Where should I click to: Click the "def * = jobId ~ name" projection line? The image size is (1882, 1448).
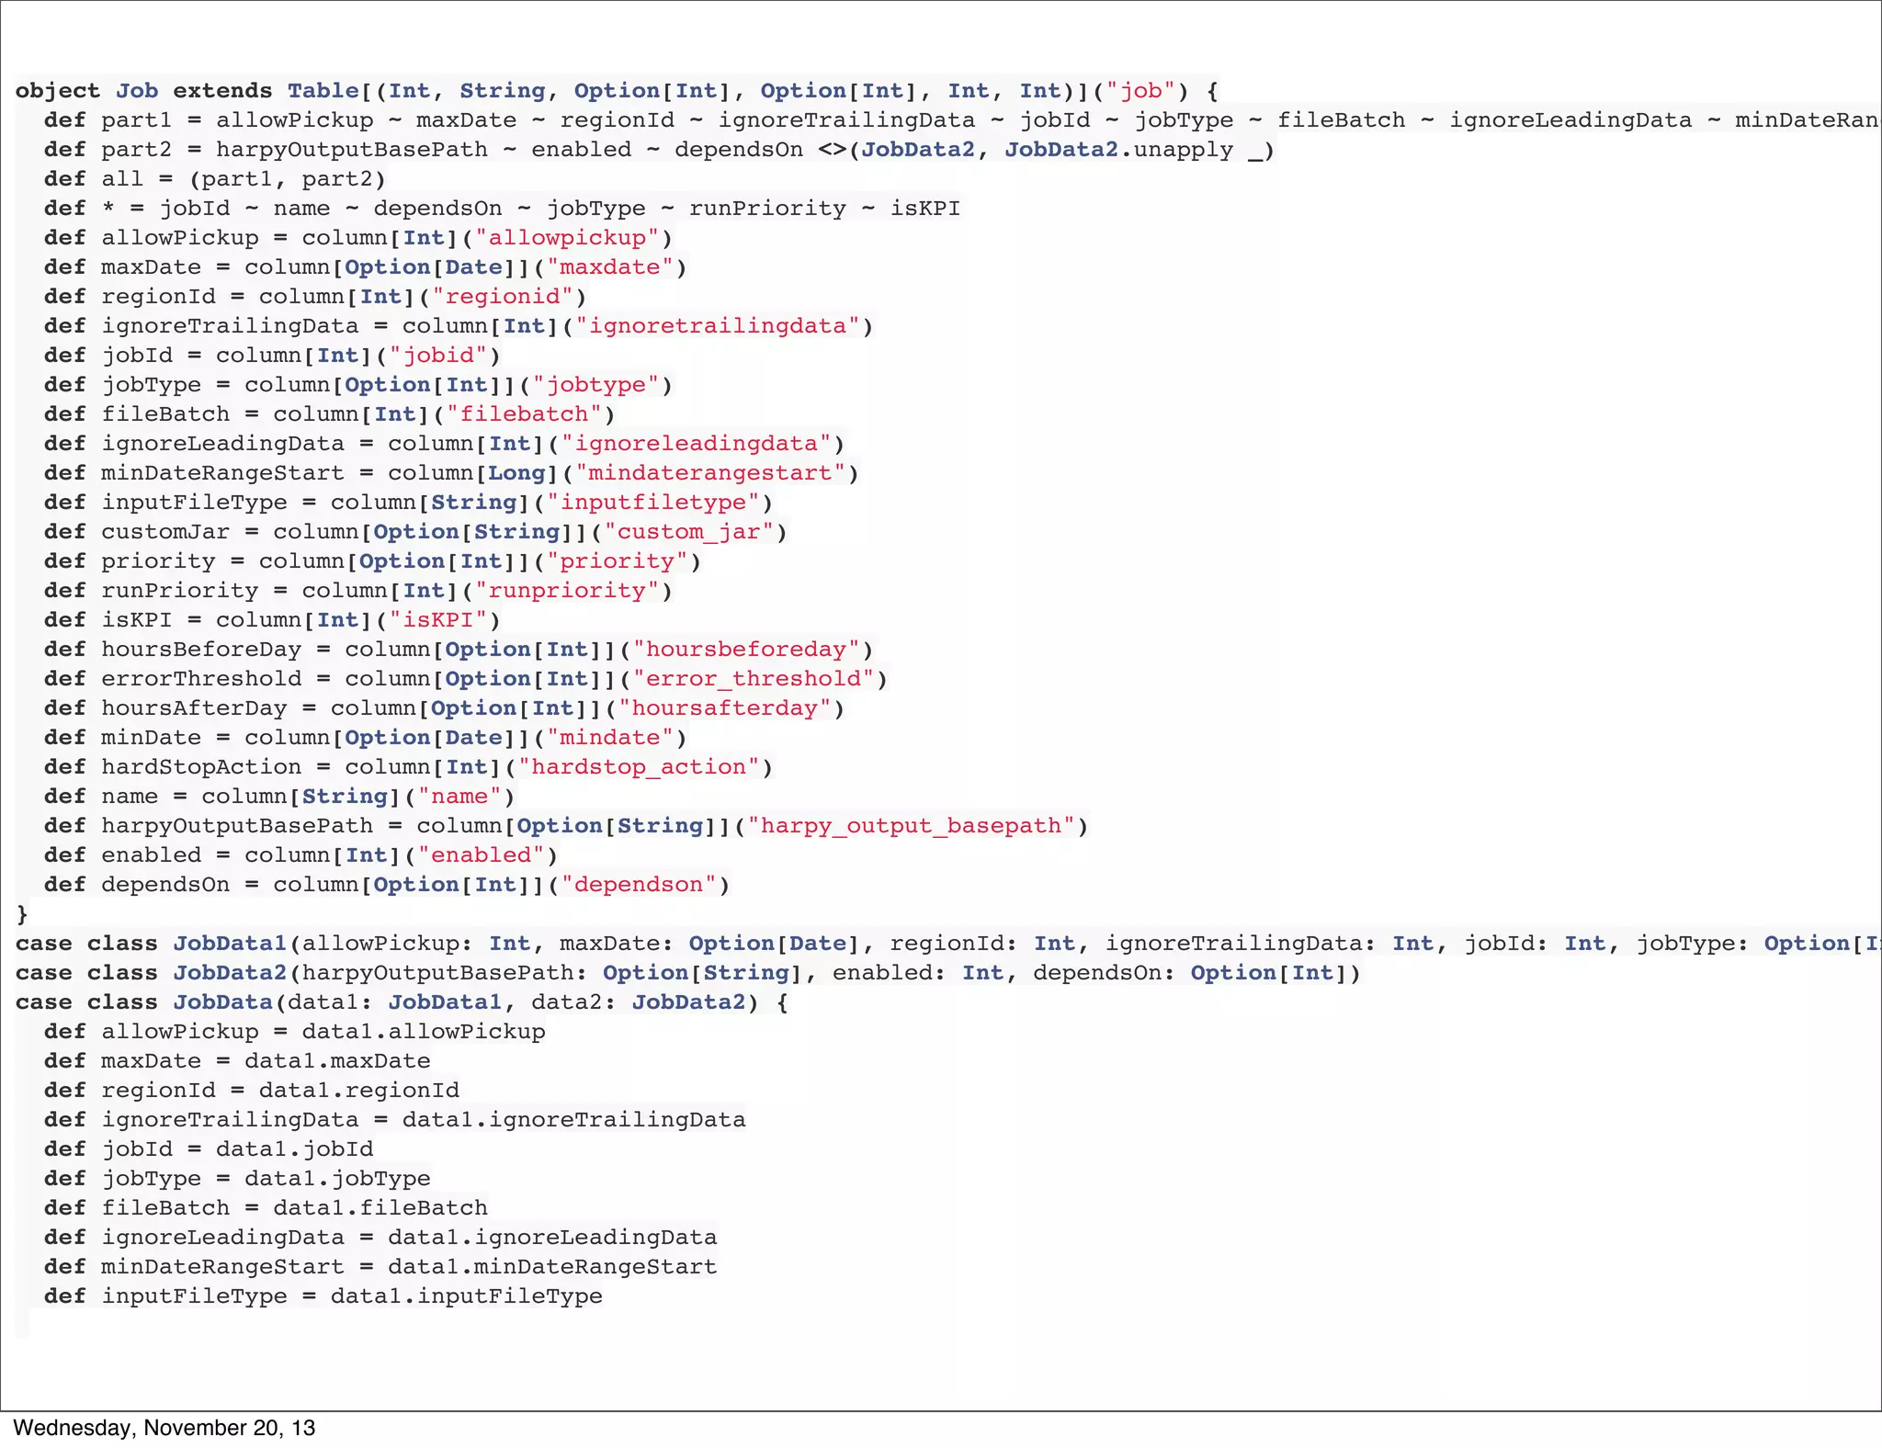click(502, 209)
